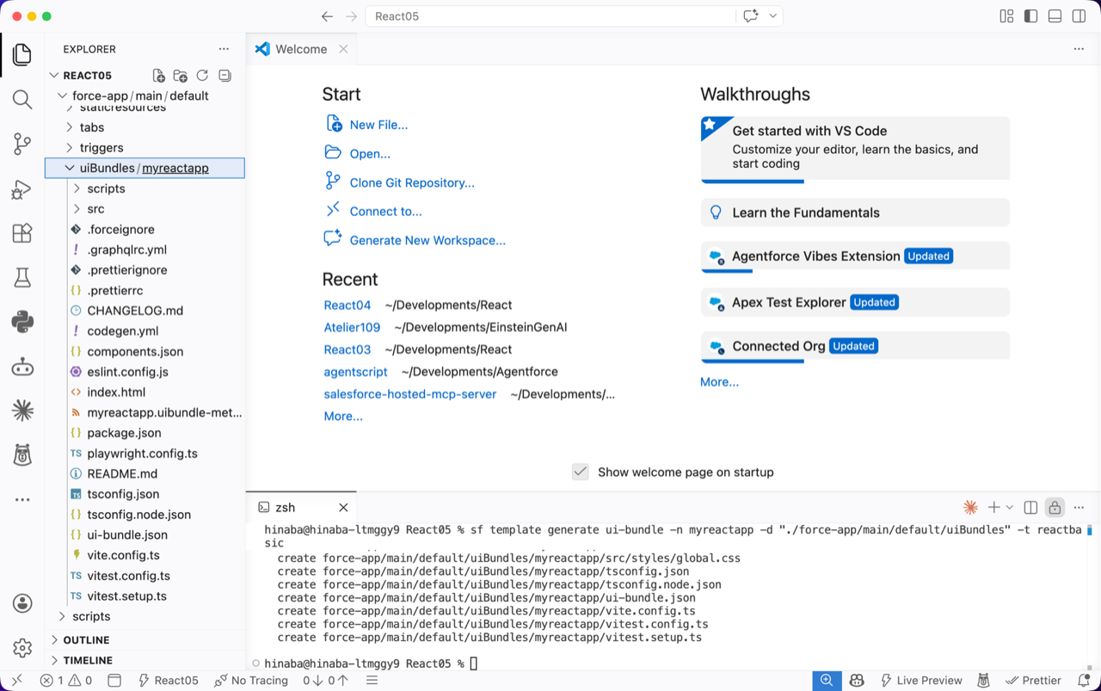Expand the src folder
The height and width of the screenshot is (691, 1101).
tap(95, 209)
